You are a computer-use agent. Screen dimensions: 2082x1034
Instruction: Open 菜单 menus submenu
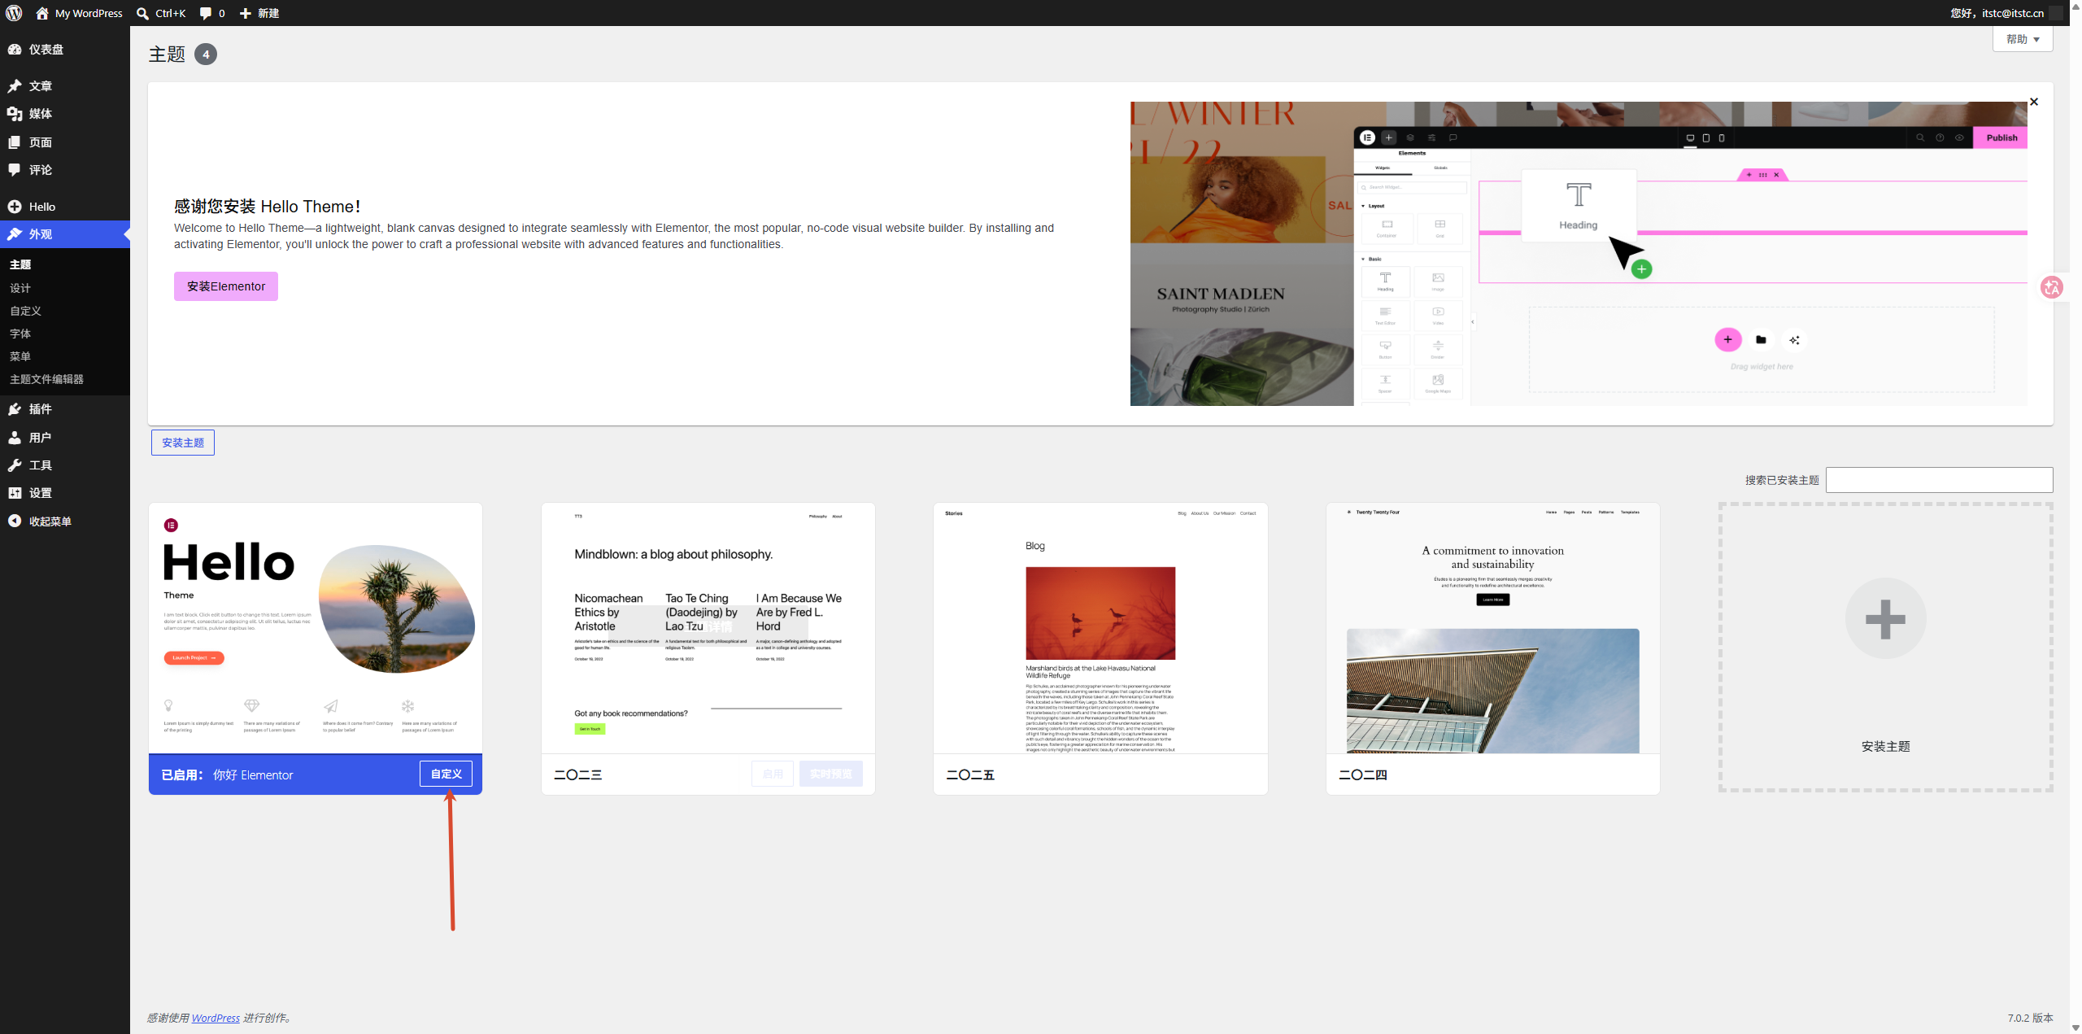tap(20, 356)
